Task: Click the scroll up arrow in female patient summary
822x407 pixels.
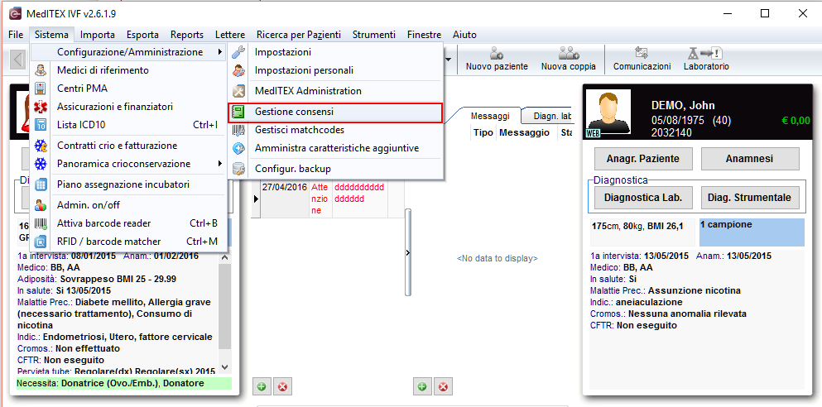Action: point(224,258)
